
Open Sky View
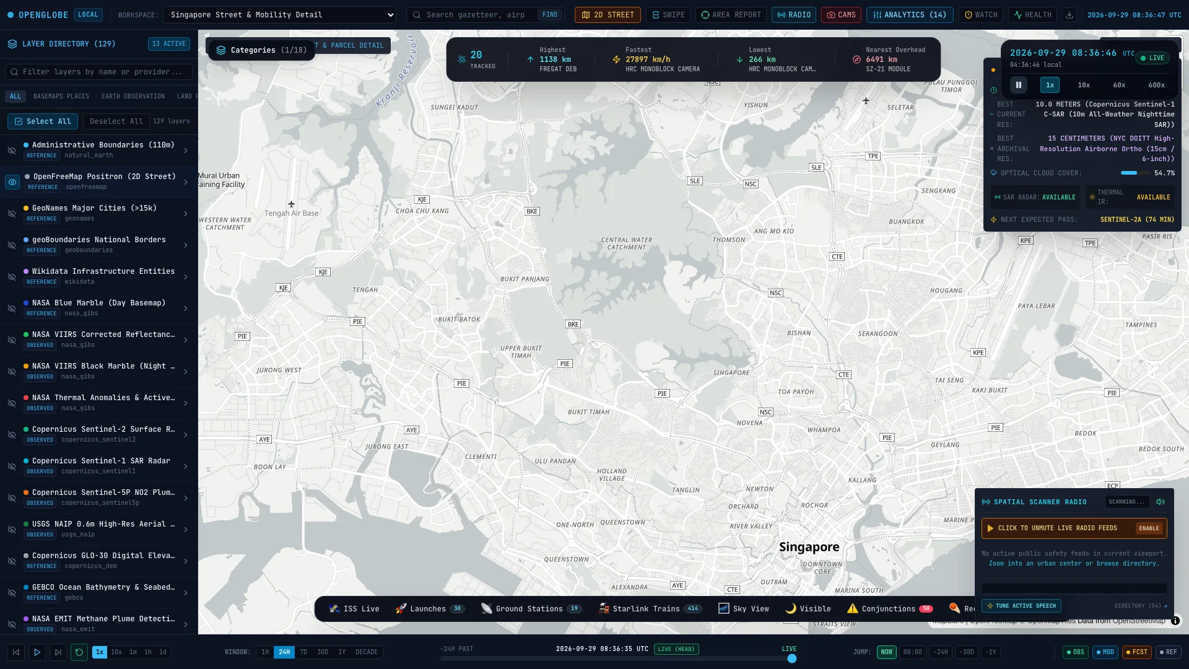coord(744,609)
